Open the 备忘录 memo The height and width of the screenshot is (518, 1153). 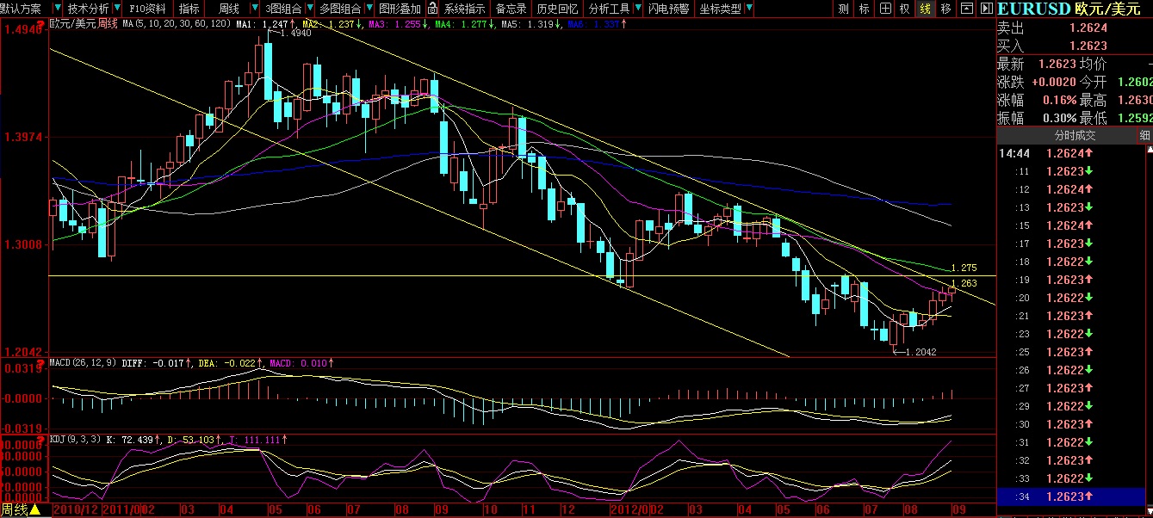pyautogui.click(x=511, y=9)
